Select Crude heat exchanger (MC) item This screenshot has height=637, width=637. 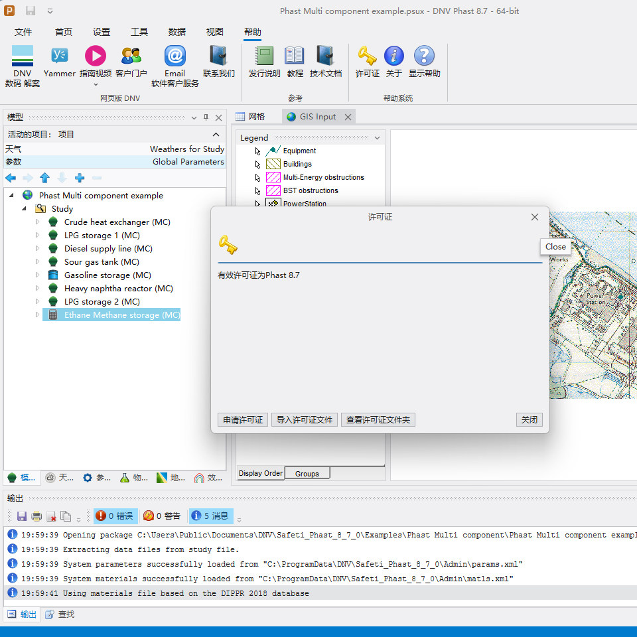(x=117, y=222)
